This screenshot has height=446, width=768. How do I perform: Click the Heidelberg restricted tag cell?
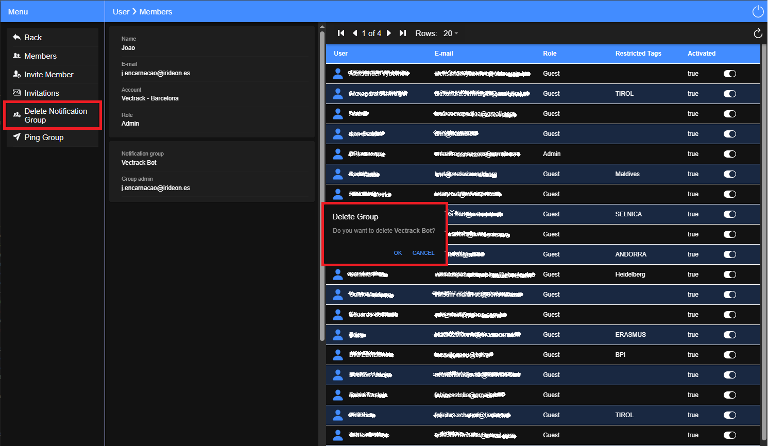tap(630, 275)
